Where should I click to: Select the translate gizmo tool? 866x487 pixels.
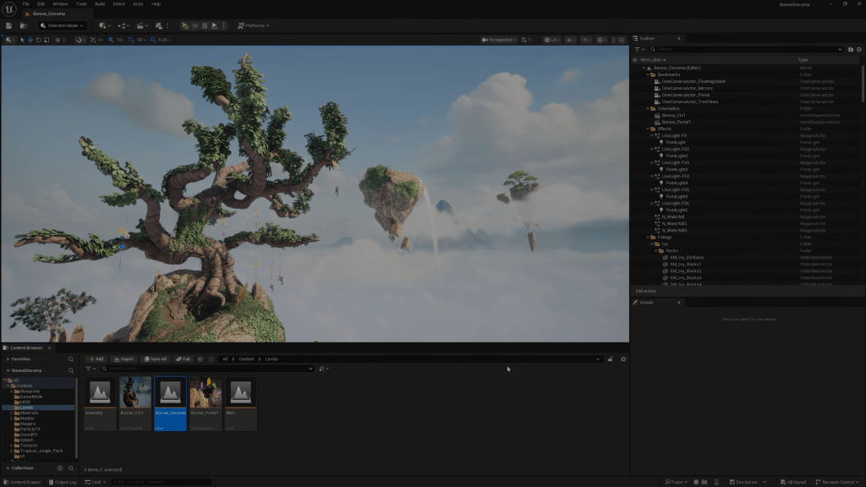[x=30, y=40]
